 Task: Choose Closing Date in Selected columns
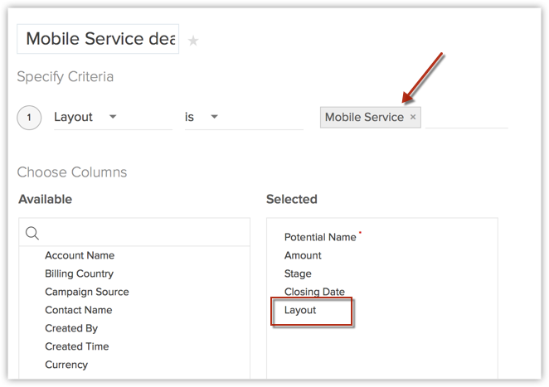click(314, 292)
